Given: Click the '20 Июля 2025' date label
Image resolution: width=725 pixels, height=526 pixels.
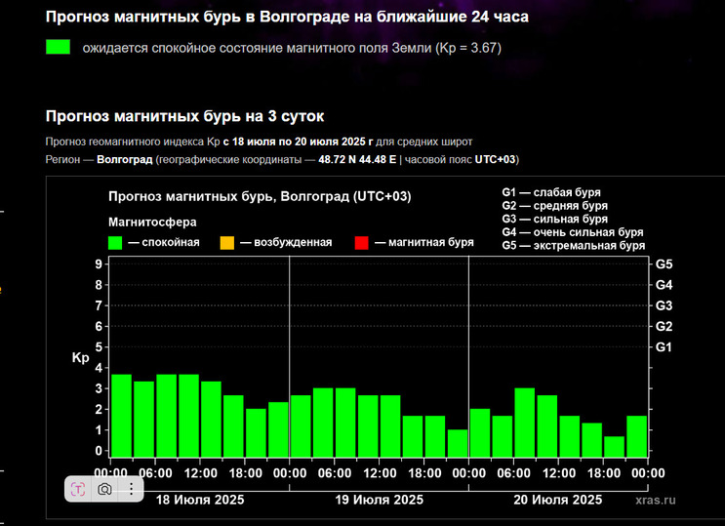Looking at the screenshot, I should tap(558, 499).
